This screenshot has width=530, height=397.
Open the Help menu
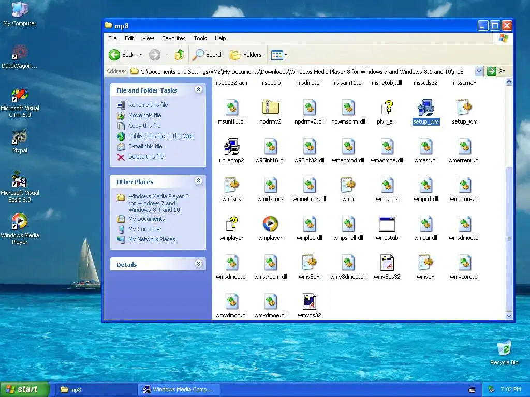coord(220,38)
